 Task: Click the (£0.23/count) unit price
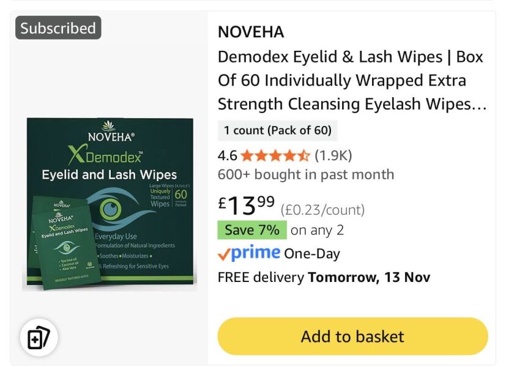click(x=322, y=210)
